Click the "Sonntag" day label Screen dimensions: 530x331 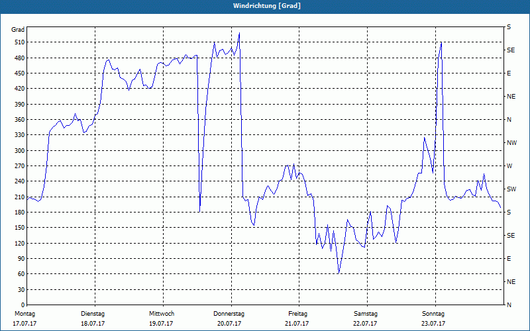tap(433, 314)
